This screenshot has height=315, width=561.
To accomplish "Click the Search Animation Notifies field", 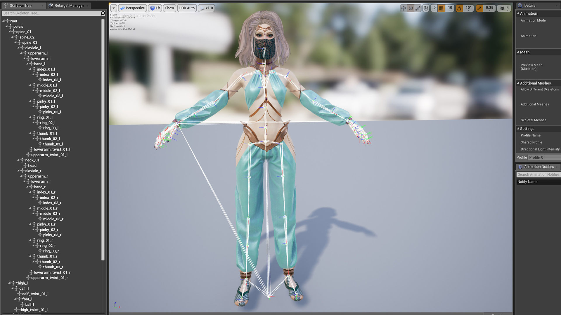I will 539,174.
